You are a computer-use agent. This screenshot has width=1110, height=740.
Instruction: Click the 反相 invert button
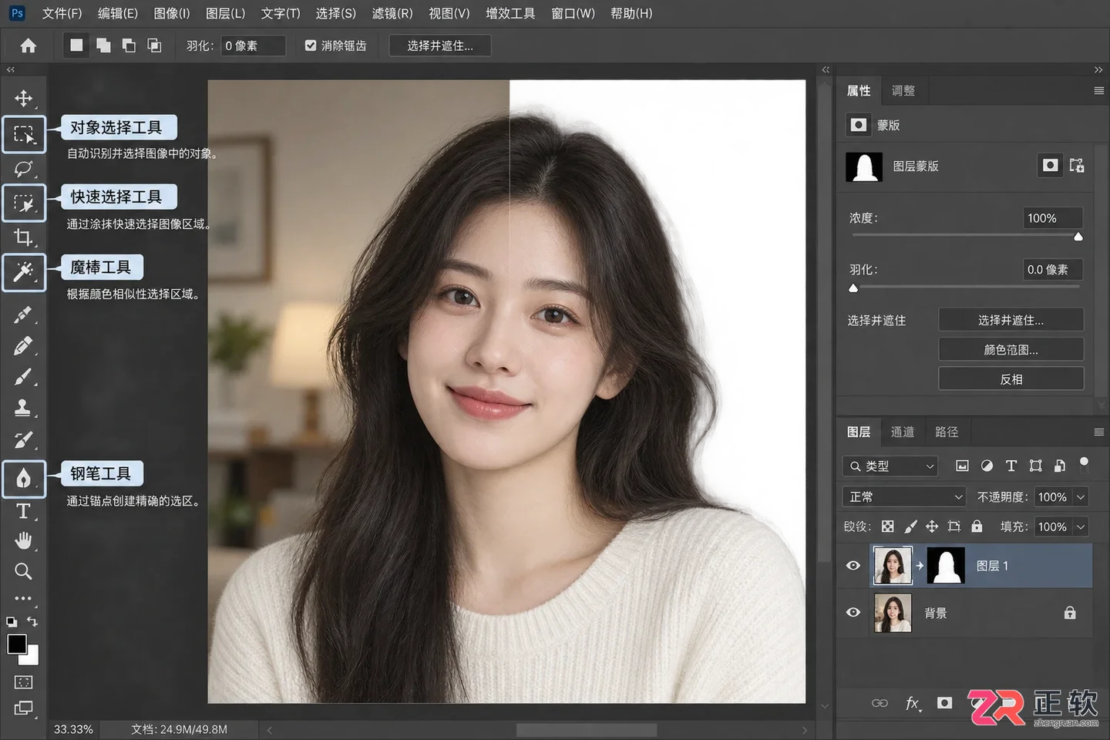coord(1011,379)
